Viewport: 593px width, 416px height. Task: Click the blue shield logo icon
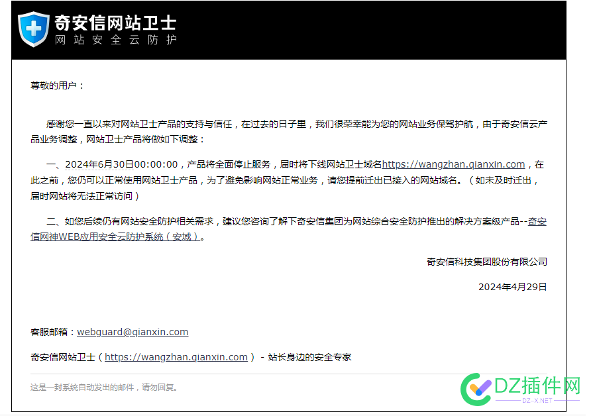click(34, 29)
